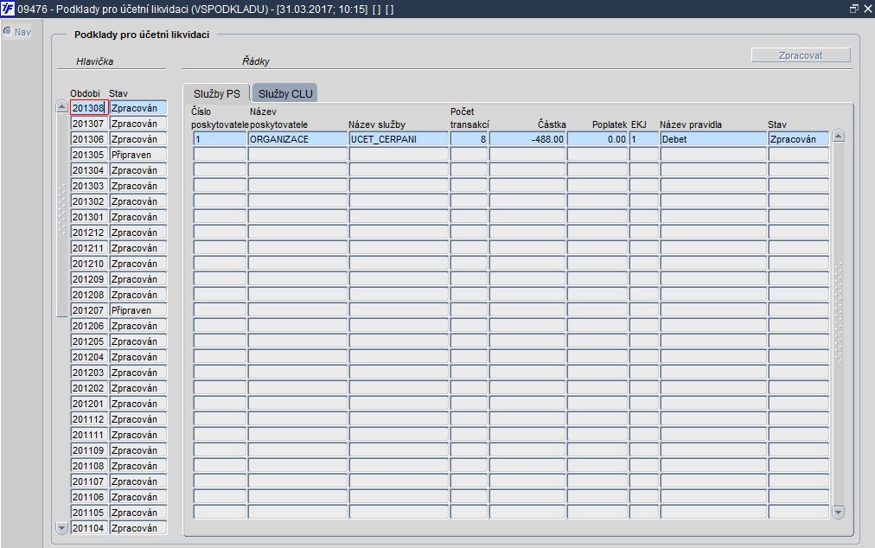
Task: Click the Debet rule name field
Action: pyautogui.click(x=713, y=139)
